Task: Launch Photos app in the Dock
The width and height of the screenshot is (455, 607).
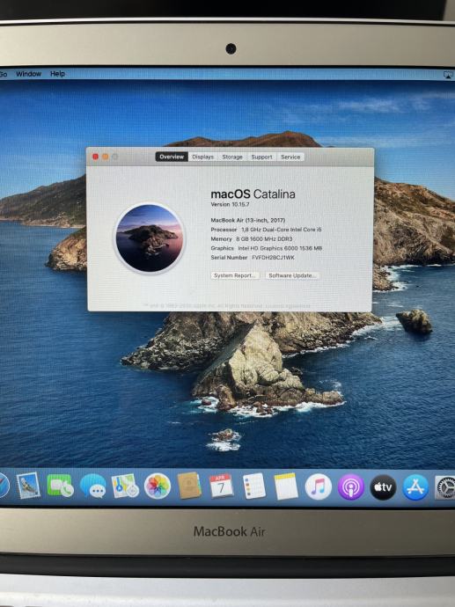Action: tap(158, 486)
